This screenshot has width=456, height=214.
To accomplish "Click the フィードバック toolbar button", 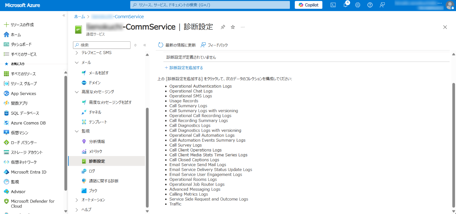I will 214,45.
